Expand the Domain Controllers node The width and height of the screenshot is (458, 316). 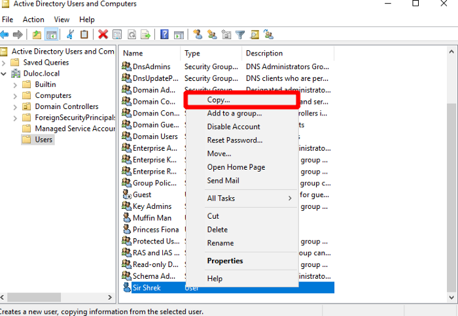(x=15, y=107)
